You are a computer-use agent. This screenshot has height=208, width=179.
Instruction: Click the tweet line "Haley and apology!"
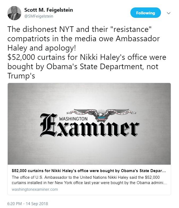[42, 48]
